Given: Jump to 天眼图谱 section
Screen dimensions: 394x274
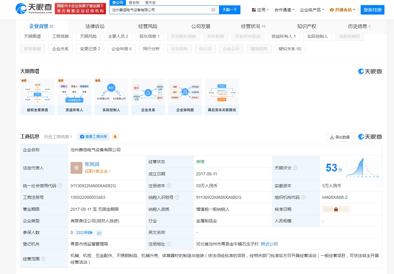Looking at the screenshot, I should pos(32,36).
